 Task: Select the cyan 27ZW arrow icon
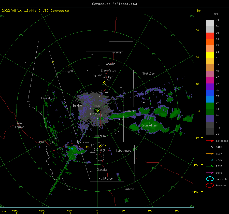(x=210, y=160)
